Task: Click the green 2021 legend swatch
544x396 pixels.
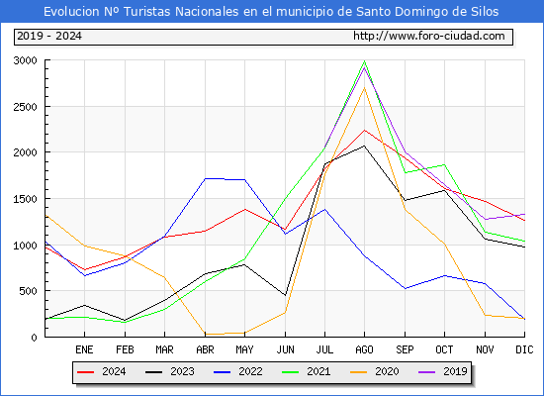Action: 291,372
